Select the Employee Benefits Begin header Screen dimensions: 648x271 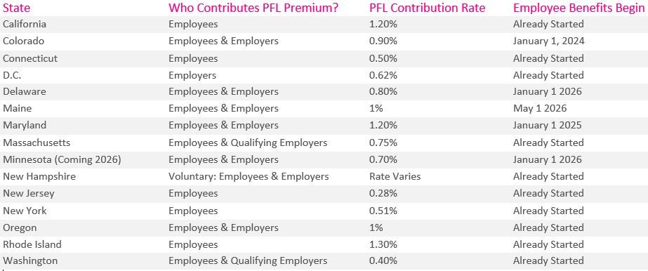(578, 8)
